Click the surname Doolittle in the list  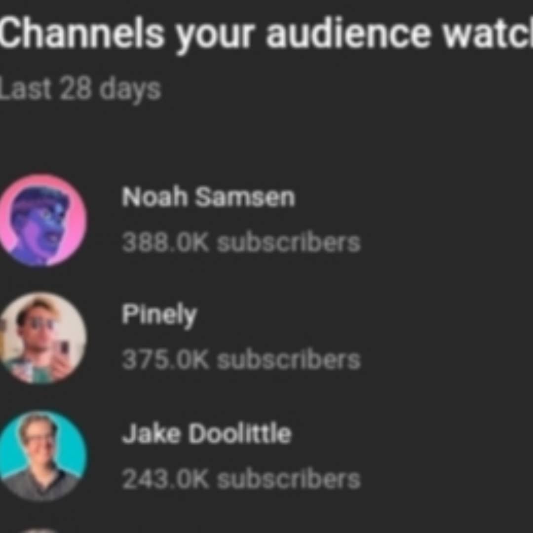coord(240,433)
